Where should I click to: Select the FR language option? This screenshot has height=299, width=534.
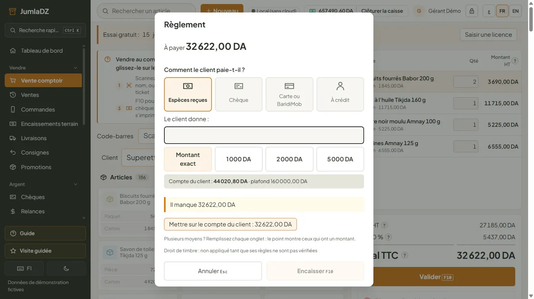[x=502, y=11]
